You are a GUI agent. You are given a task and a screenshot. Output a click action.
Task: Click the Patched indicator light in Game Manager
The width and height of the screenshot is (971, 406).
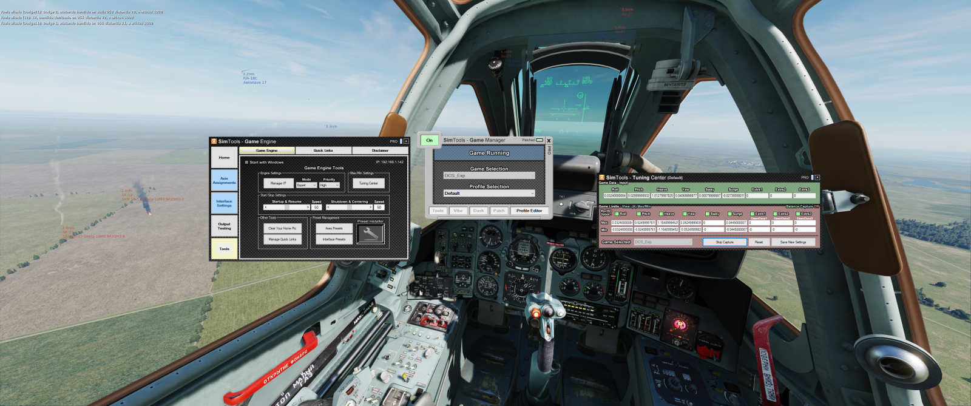540,140
